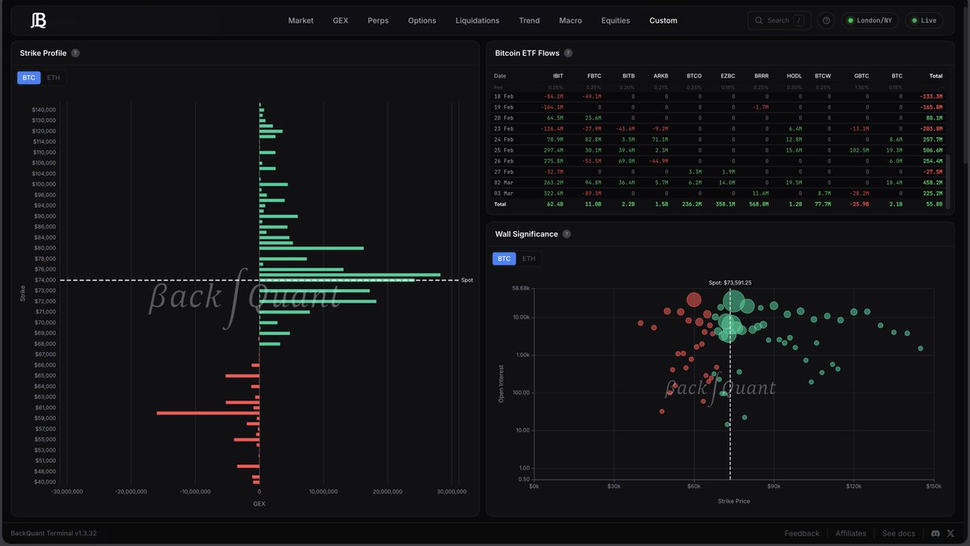
Task: Click the -165.8M total cell
Action: (930, 107)
